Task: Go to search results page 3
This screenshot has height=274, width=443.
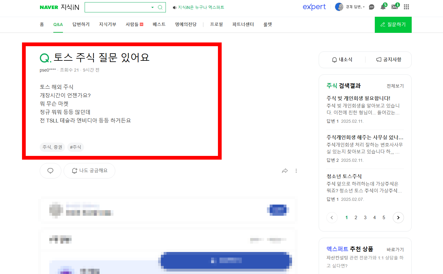Action: click(x=365, y=218)
